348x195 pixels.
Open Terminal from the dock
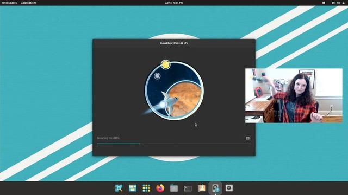(188, 188)
